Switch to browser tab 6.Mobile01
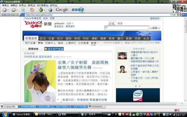Screen dimensions: 187x117 click(97, 106)
